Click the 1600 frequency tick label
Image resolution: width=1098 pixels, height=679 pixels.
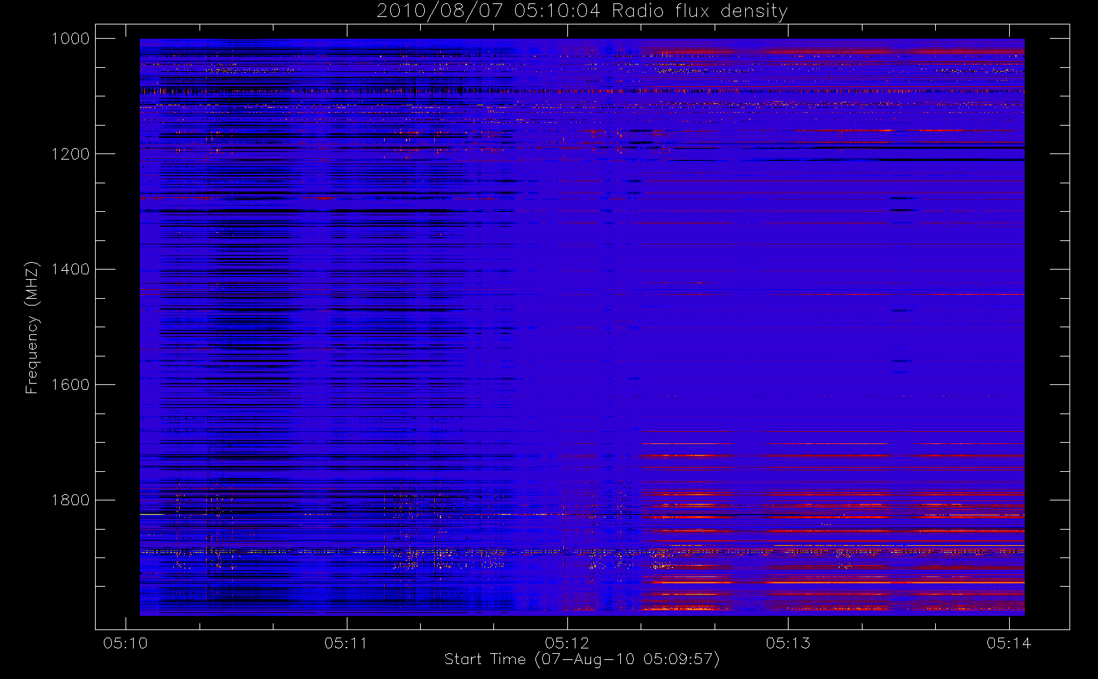point(71,385)
